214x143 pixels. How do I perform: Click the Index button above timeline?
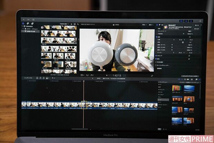point(28,78)
